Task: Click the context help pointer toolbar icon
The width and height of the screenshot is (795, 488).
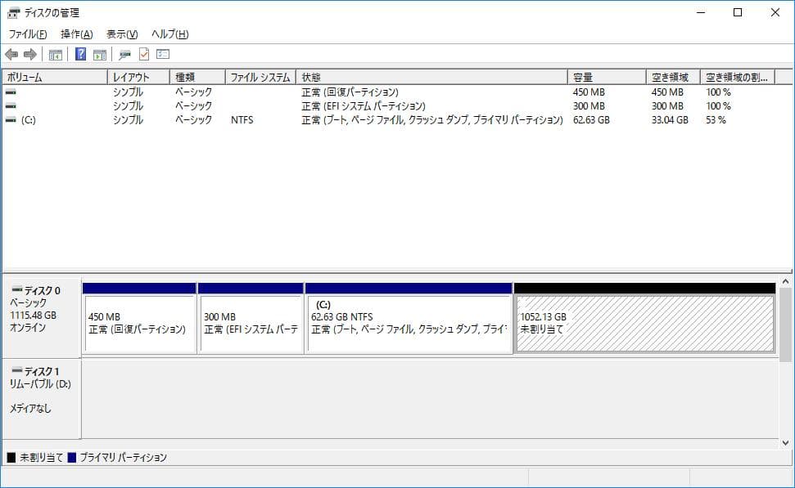Action: pos(124,54)
